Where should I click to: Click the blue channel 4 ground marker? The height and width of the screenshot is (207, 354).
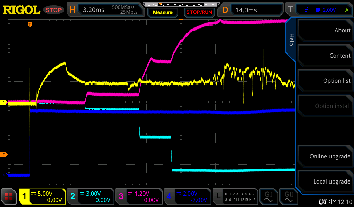point(4,175)
